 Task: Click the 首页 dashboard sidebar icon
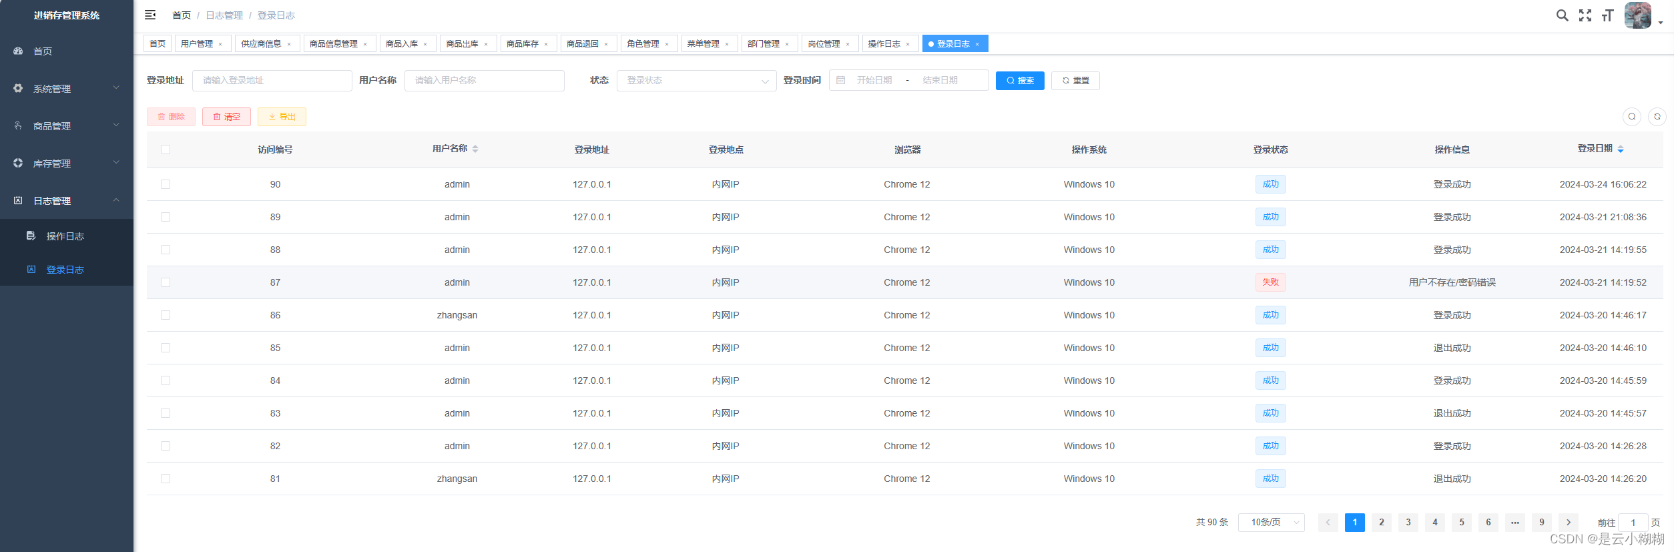[18, 51]
